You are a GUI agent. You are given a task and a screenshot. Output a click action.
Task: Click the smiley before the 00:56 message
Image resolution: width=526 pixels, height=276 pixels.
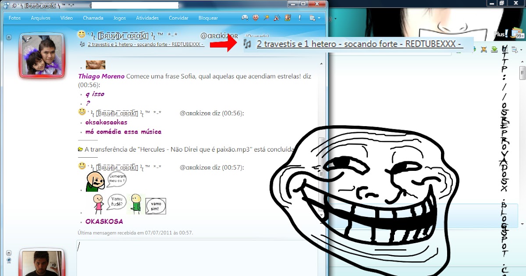(82, 112)
